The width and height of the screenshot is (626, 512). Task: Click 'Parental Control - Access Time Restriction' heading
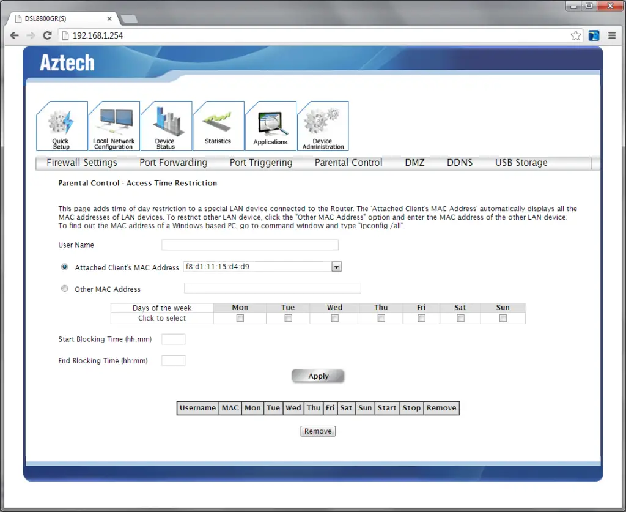click(x=138, y=183)
